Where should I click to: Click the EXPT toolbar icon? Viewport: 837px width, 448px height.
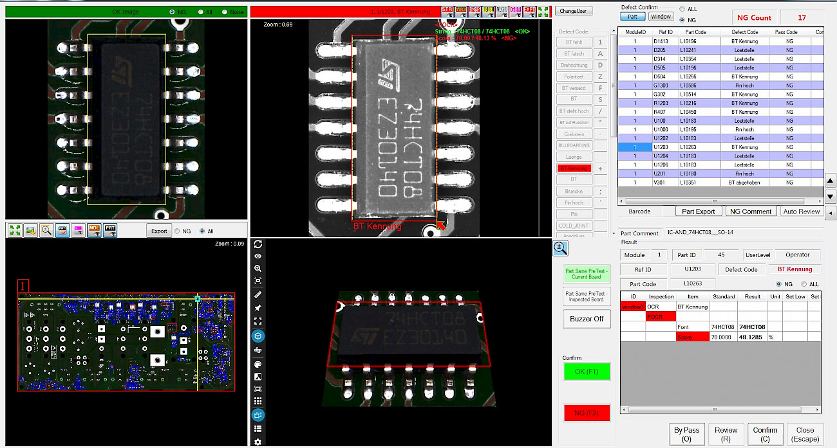[529, 11]
